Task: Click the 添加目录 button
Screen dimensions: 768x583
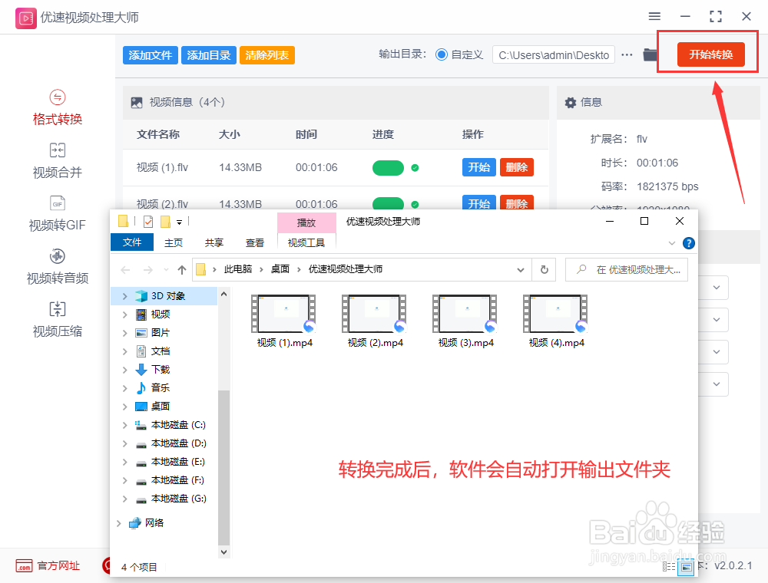Action: pos(209,55)
